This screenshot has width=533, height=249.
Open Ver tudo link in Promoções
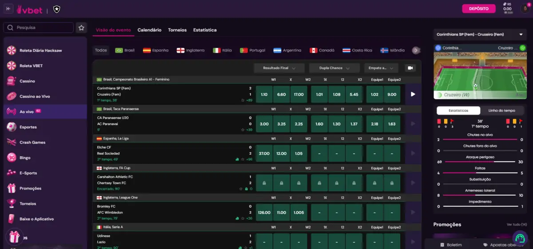click(517, 225)
